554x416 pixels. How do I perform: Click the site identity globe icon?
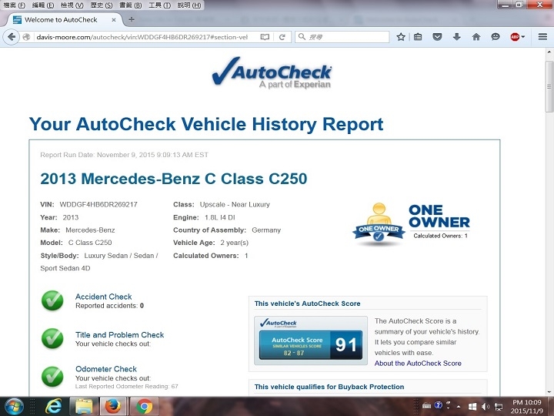point(26,37)
